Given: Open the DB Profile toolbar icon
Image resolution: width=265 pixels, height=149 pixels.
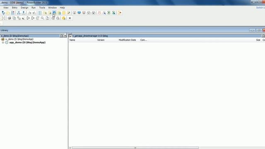Looking at the screenshot, I should 59,13.
